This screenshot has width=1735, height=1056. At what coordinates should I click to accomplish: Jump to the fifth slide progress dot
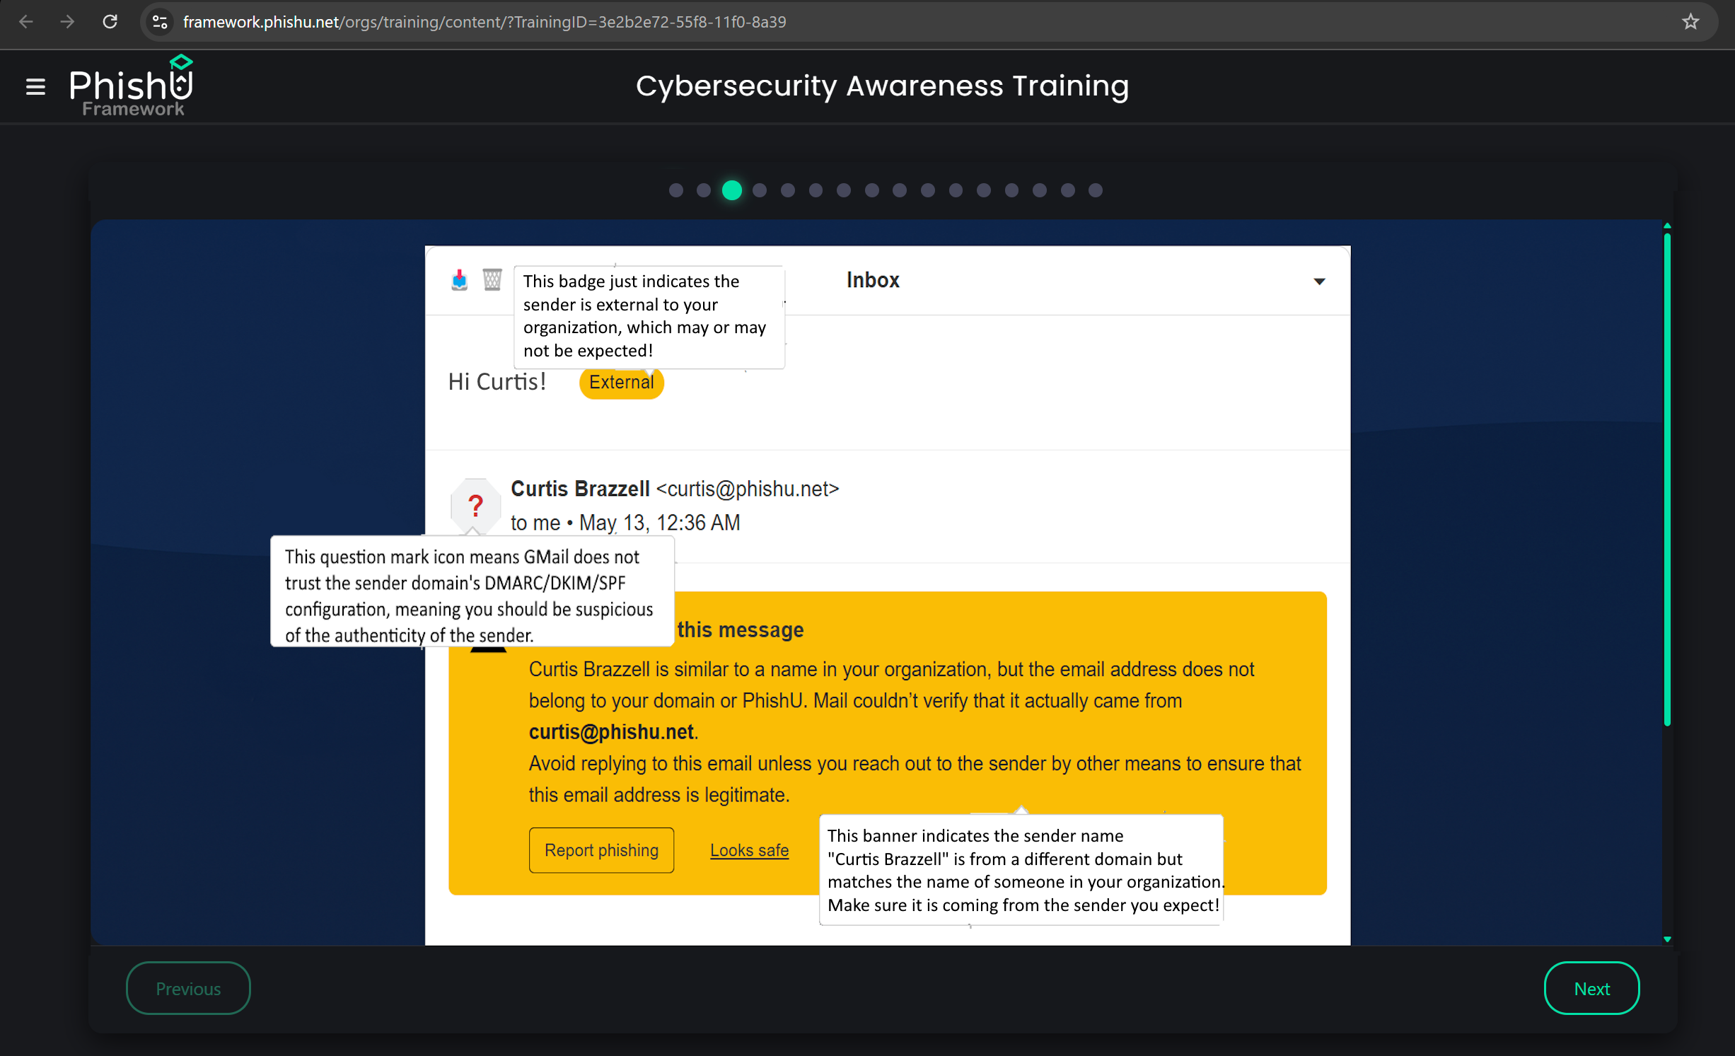788,190
